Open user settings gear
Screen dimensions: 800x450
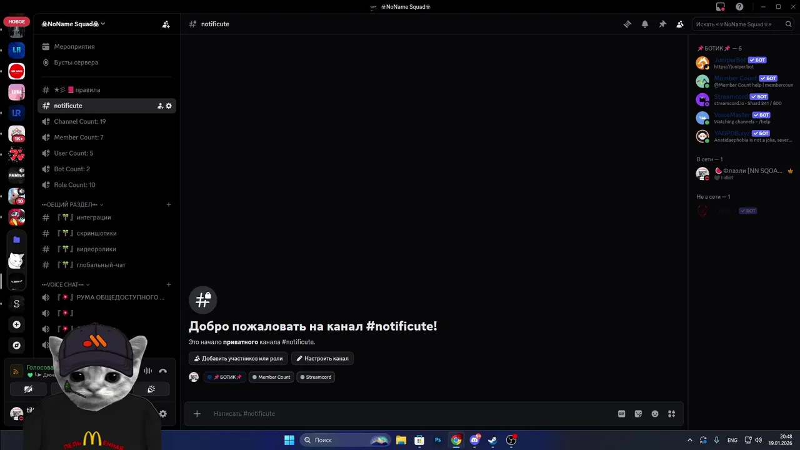coord(163,414)
